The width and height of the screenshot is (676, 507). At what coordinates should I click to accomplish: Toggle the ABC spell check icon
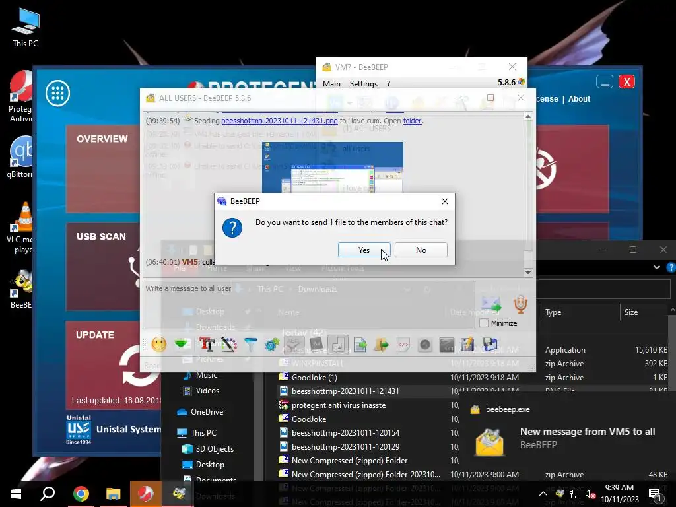[x=294, y=345]
